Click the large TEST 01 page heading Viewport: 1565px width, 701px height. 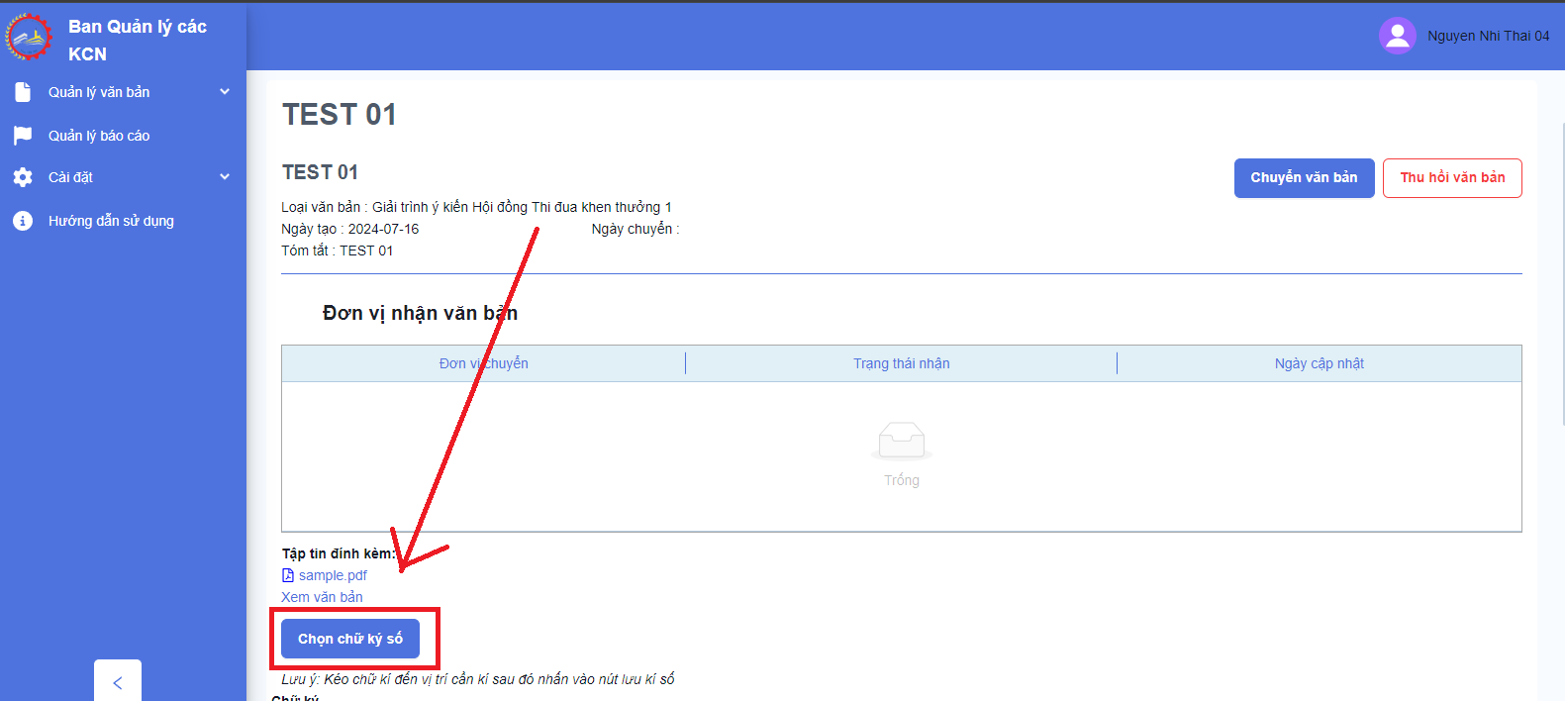click(339, 115)
